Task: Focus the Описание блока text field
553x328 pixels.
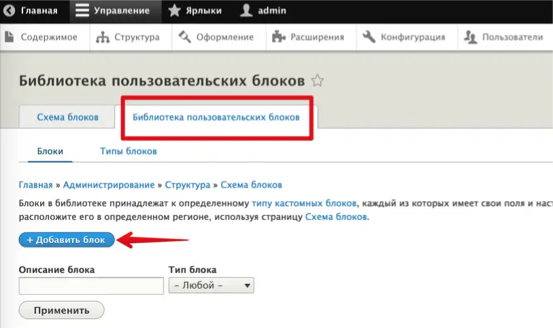Action: (91, 286)
